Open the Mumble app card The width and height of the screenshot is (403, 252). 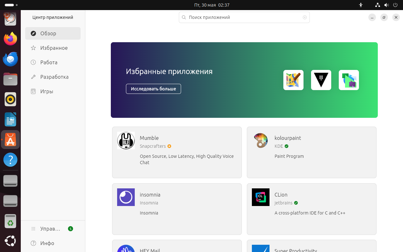pos(177,152)
